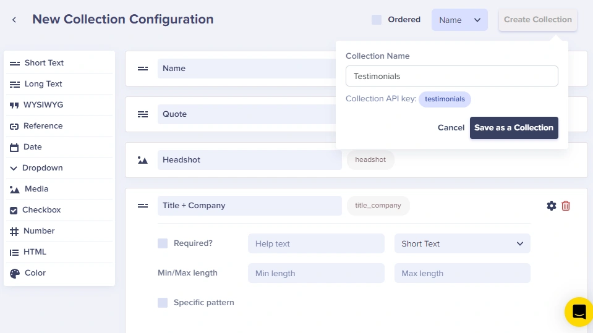
Task: Click the back arrow icon
Action: pos(14,20)
